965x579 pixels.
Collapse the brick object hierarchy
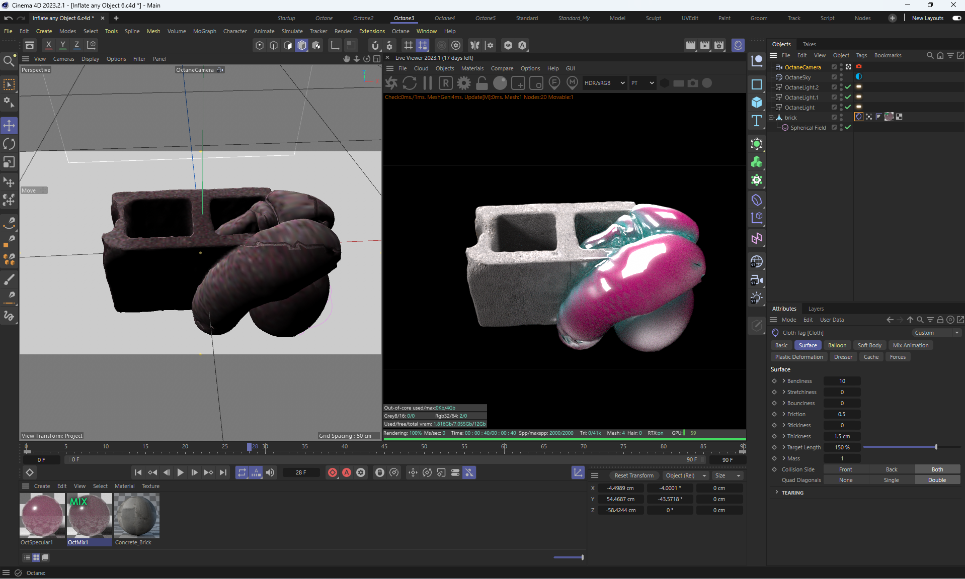point(771,117)
